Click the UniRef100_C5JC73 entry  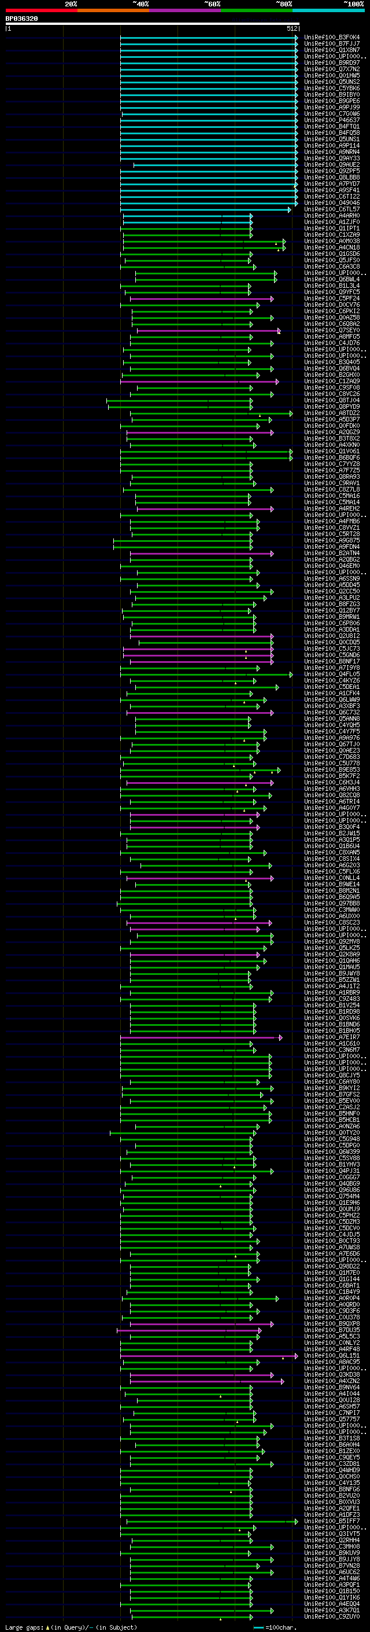(x=332, y=649)
